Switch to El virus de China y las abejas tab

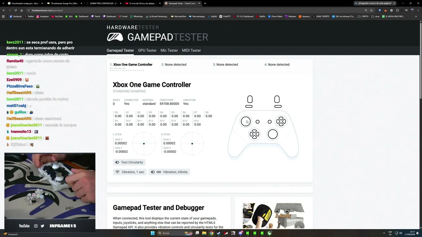point(143,3)
